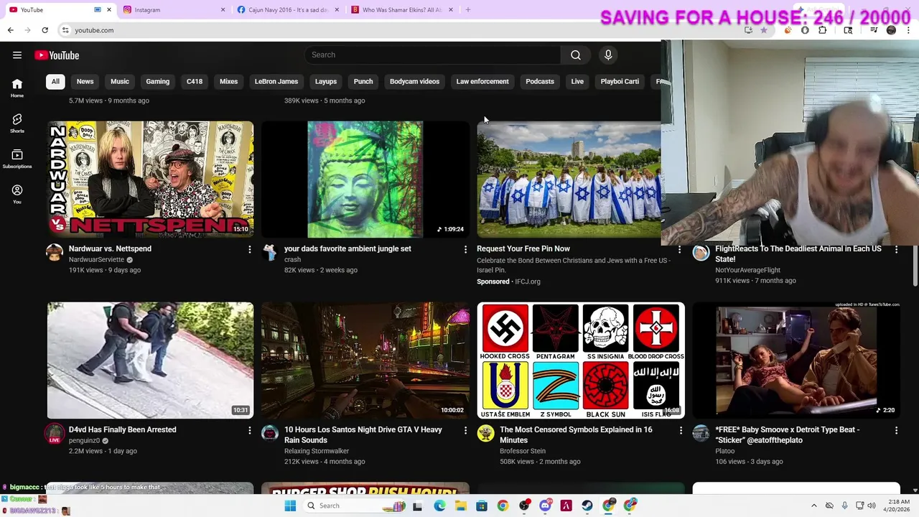Click the Request Your Free Pin Now title
Screen dimensions: 919x517
[x=523, y=248]
